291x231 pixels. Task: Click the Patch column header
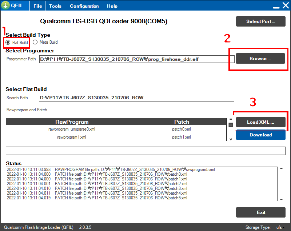click(182, 122)
